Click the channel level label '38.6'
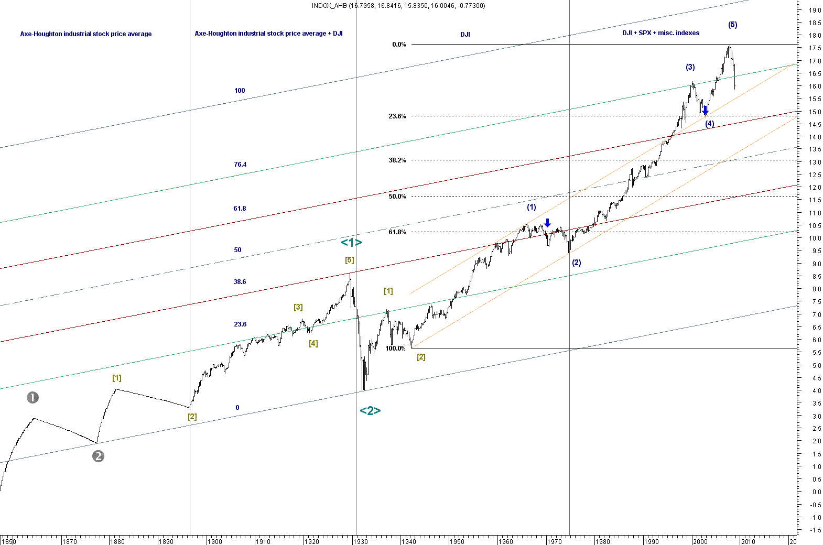 (x=240, y=282)
